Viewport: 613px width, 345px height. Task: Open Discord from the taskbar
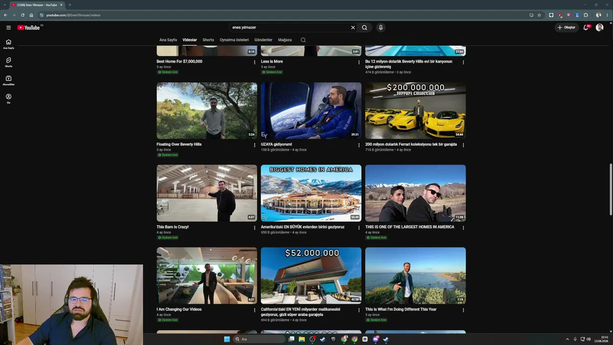click(375, 339)
